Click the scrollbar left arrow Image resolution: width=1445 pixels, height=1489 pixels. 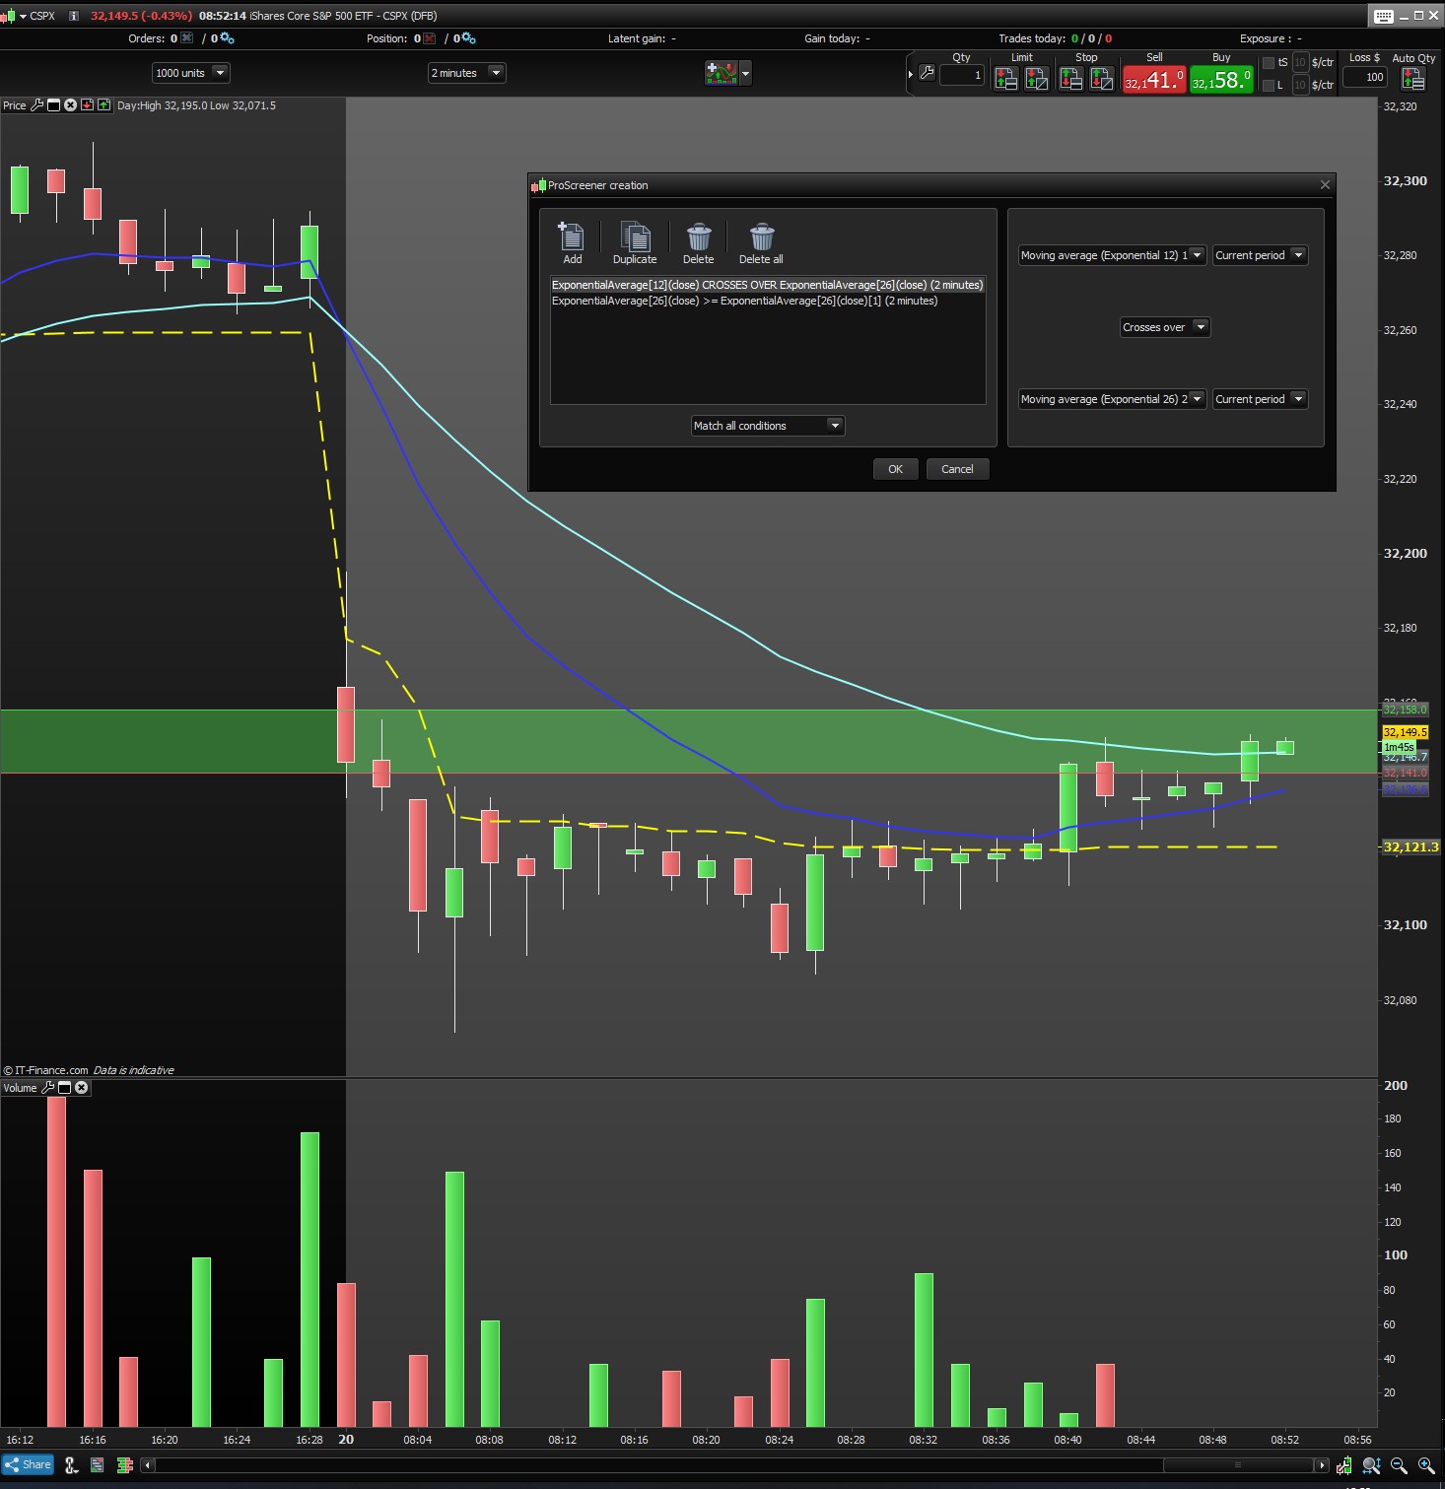click(148, 1465)
